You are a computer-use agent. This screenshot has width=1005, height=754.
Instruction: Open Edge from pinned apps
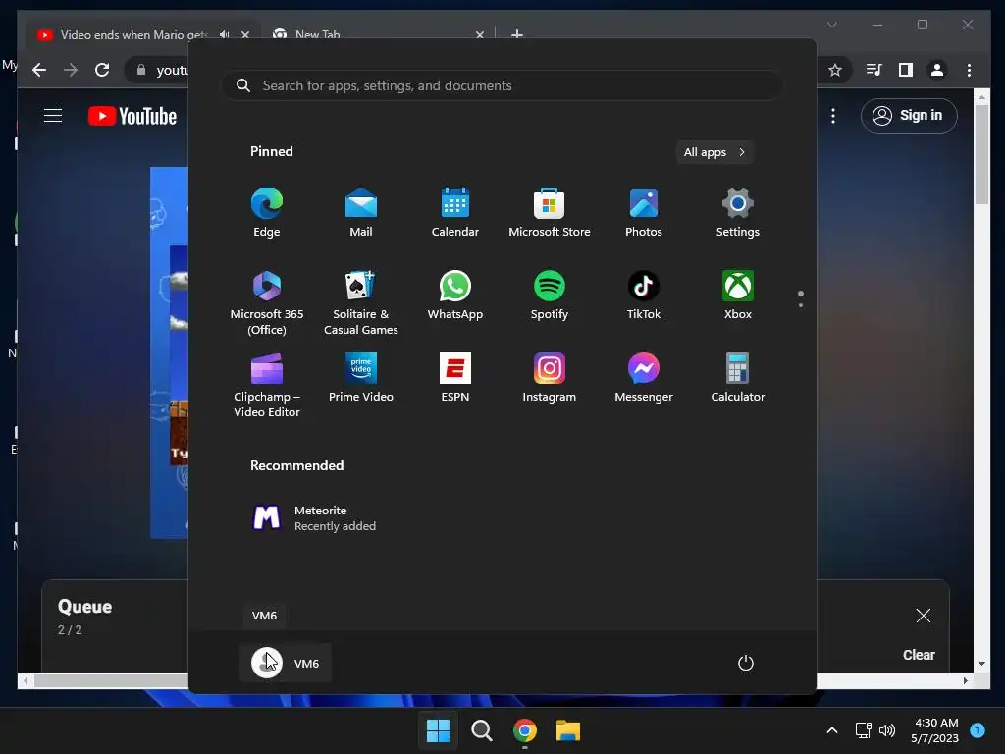click(x=267, y=212)
